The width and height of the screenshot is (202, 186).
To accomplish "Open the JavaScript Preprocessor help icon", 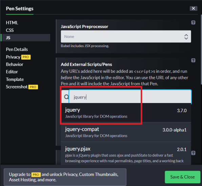I will click(x=193, y=23).
